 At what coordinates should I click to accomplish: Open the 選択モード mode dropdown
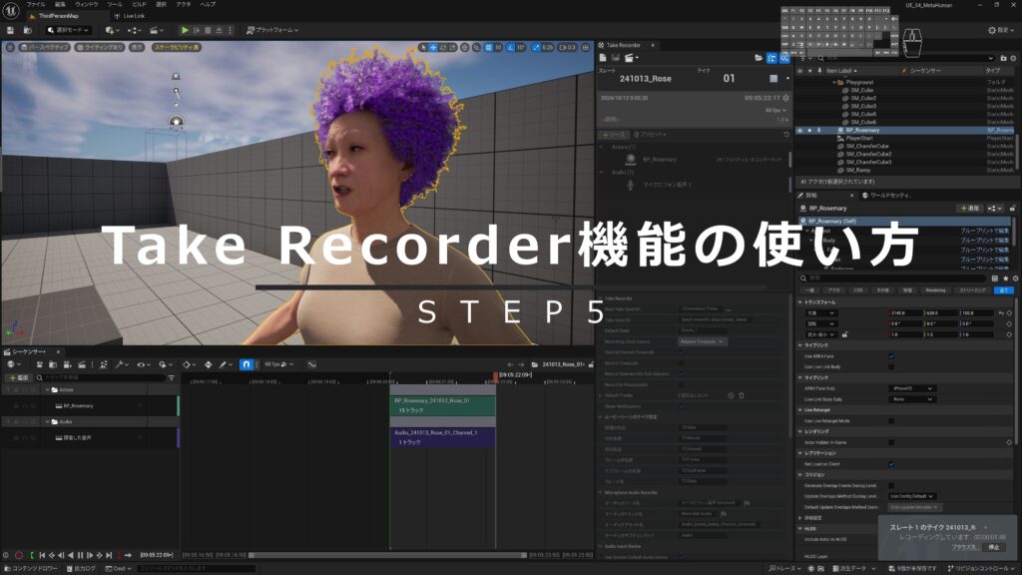pyautogui.click(x=68, y=30)
